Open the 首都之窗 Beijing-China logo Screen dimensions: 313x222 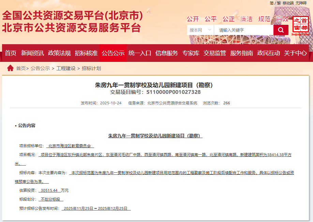(x=300, y=25)
